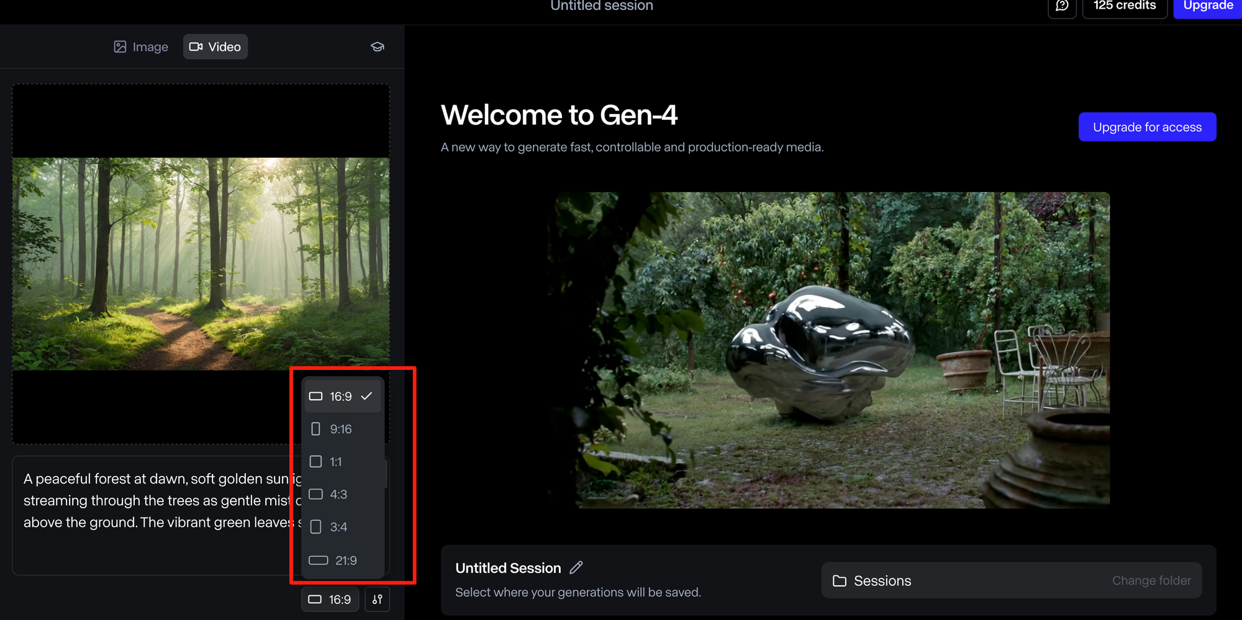Open the tutorials graduation cap icon
The width and height of the screenshot is (1242, 620).
378,47
